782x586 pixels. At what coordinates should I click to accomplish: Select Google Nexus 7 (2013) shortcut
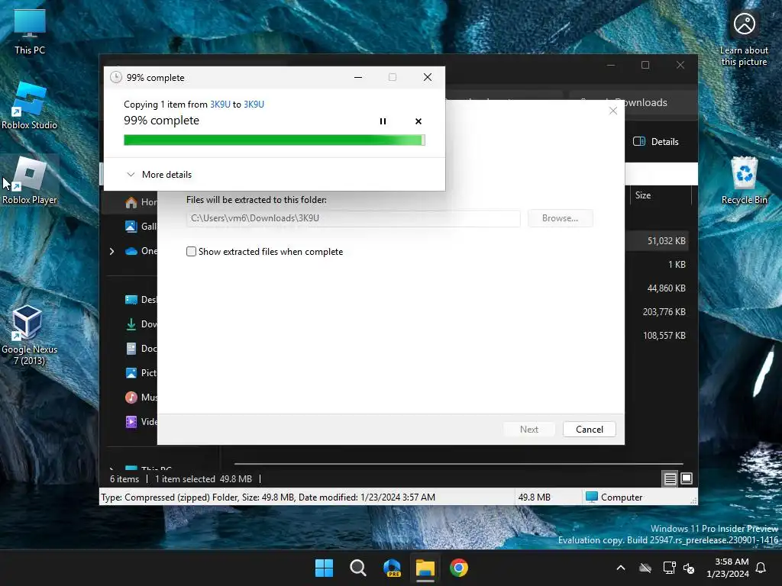pyautogui.click(x=30, y=336)
